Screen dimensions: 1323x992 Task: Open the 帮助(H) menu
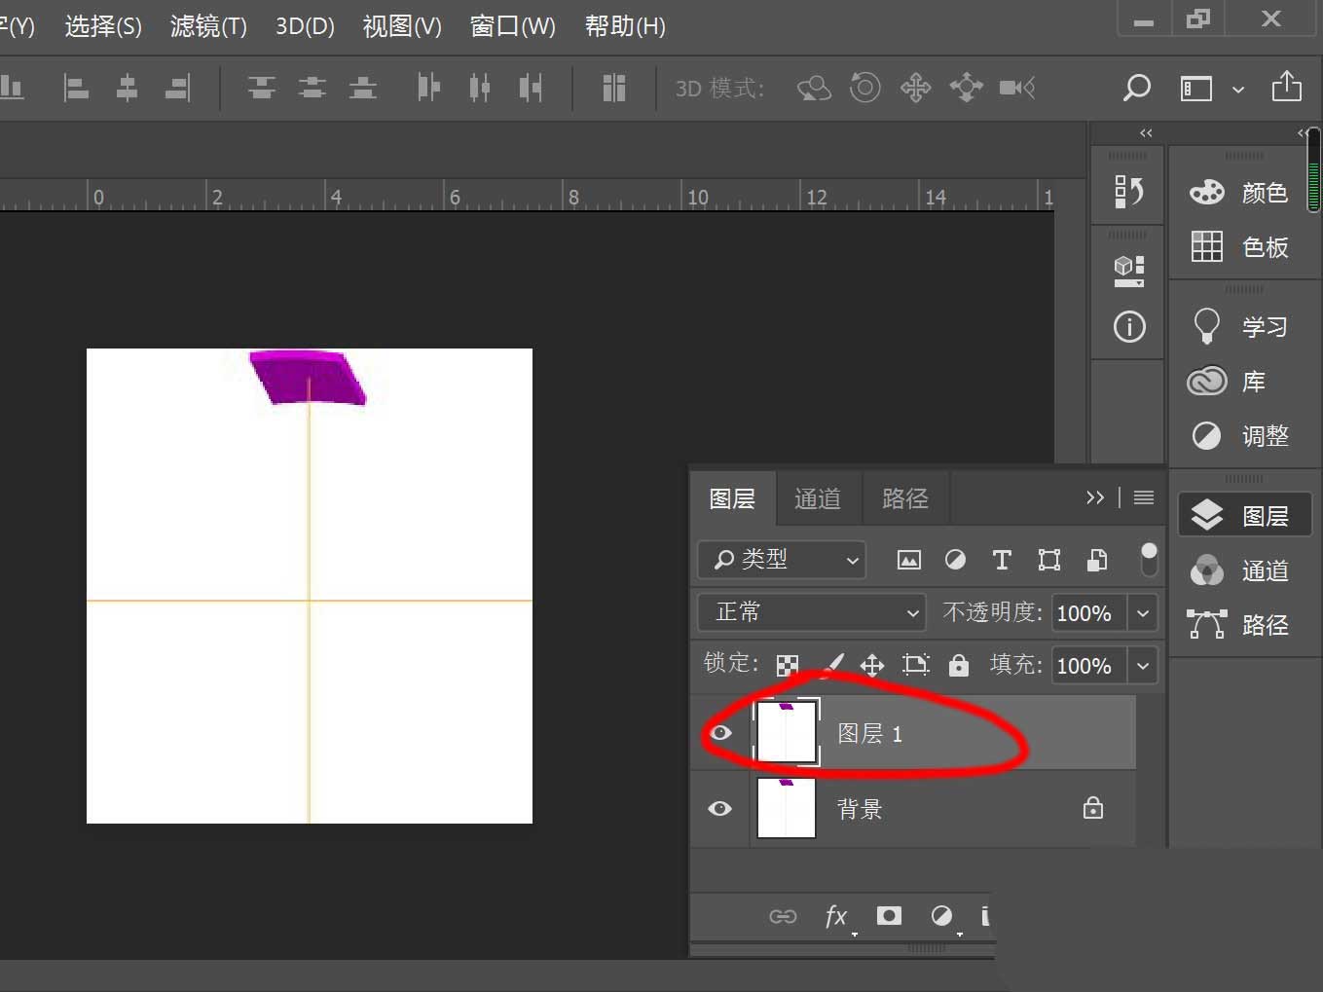[625, 25]
